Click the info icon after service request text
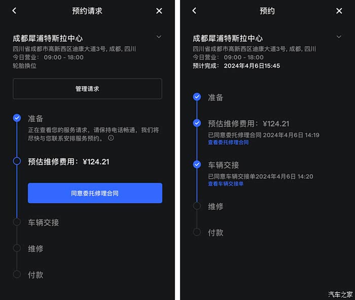 click(111, 138)
